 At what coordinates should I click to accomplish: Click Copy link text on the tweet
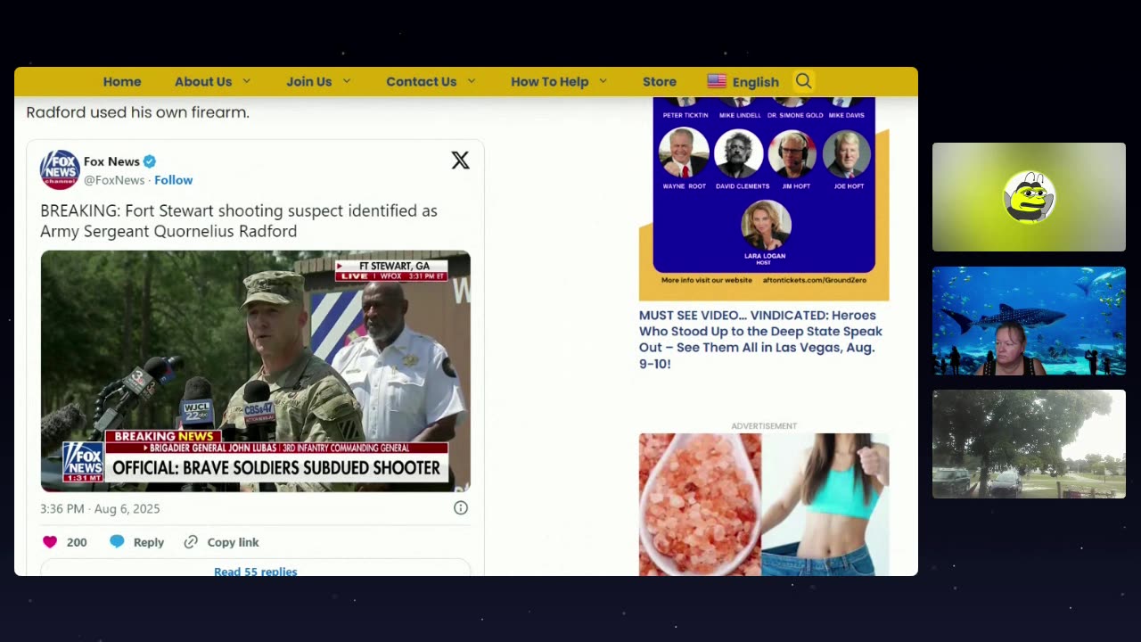click(234, 542)
